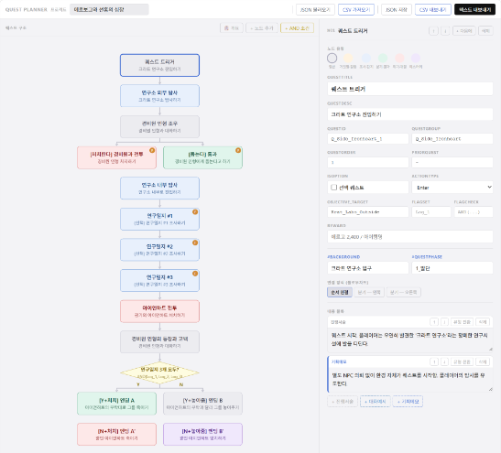
Task: Select the green 엔딩 A node
Action: (x=116, y=404)
